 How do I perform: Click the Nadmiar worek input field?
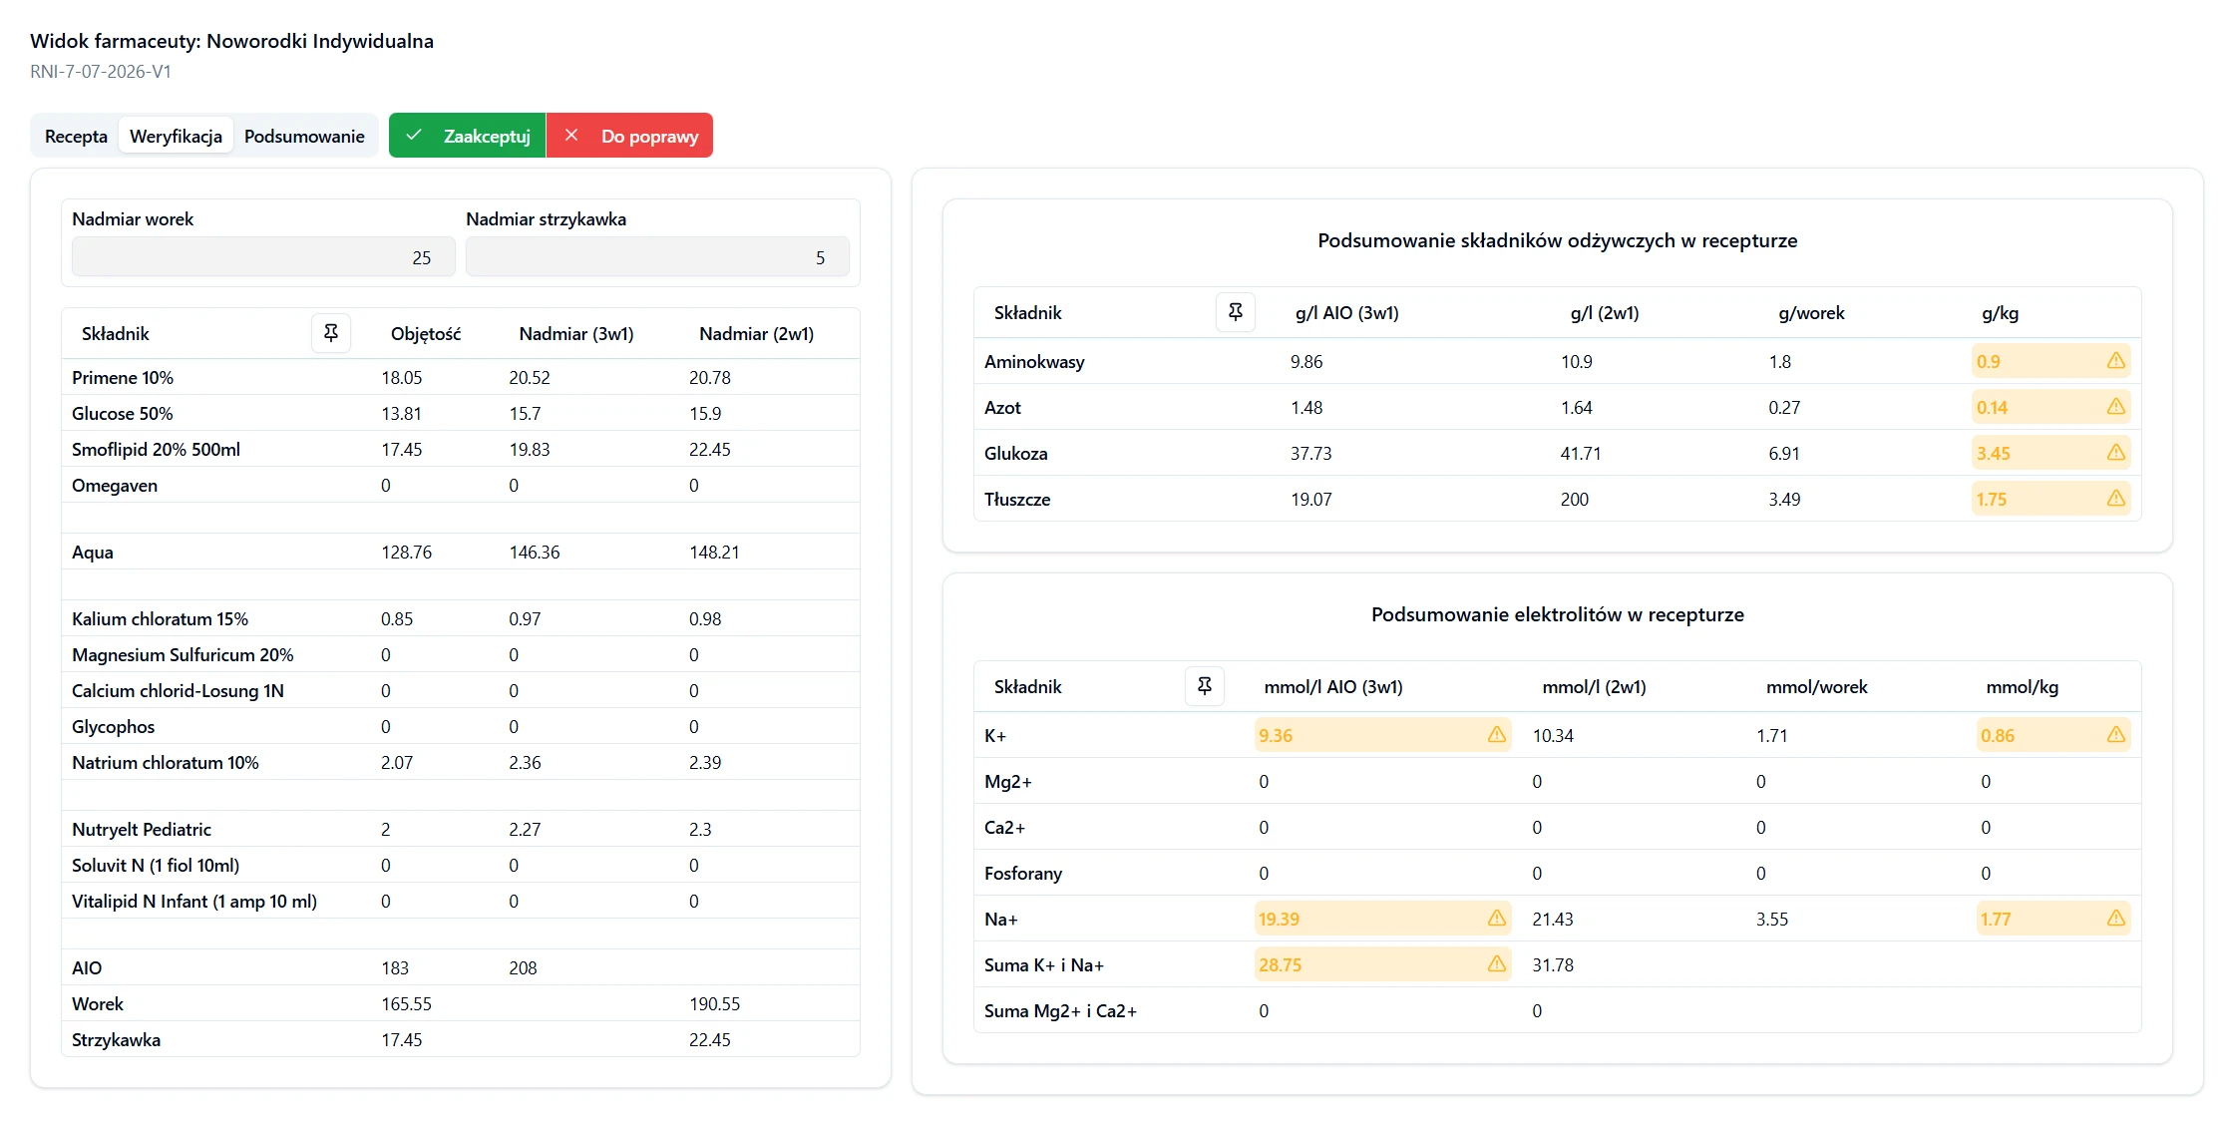263,257
